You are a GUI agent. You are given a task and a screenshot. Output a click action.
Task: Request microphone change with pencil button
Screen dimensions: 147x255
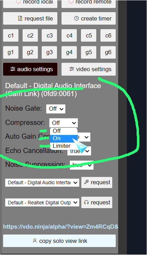[97, 182]
